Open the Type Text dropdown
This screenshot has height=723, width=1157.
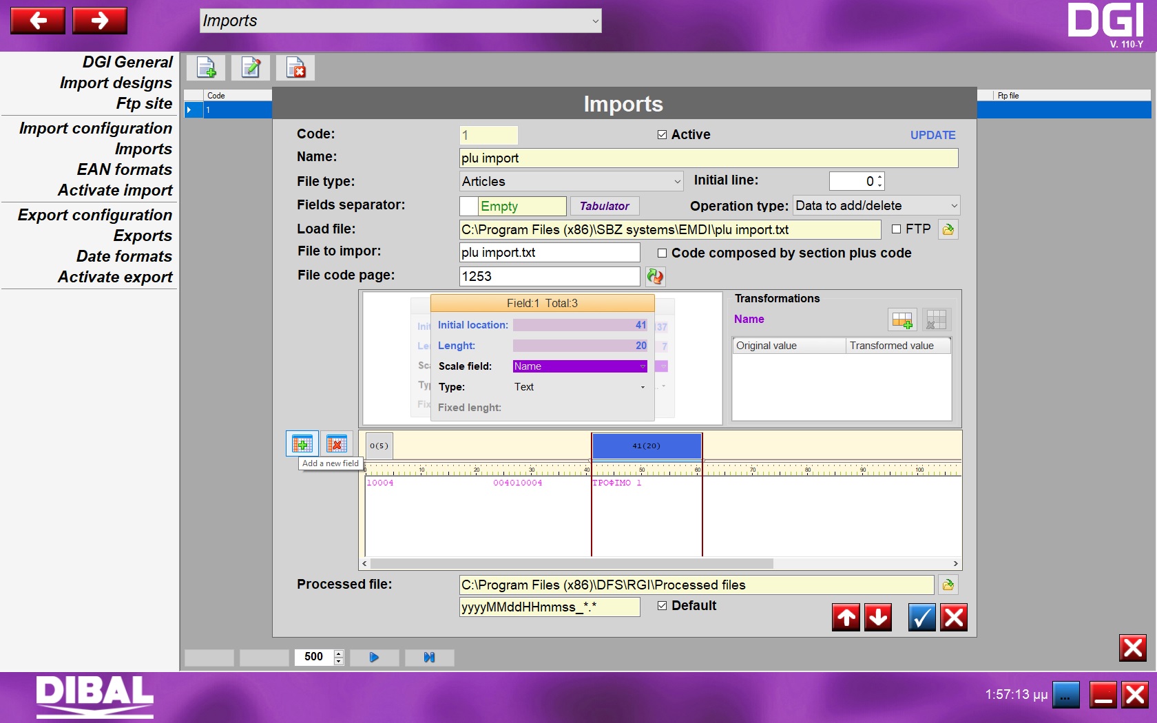pos(580,387)
